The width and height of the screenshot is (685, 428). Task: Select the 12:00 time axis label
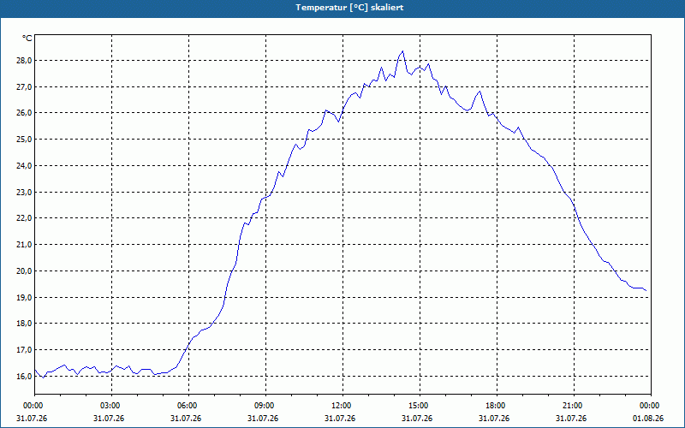click(x=342, y=406)
